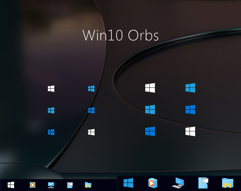Open the large computer with keyboard icon
241x191 pixels.
click(x=178, y=183)
